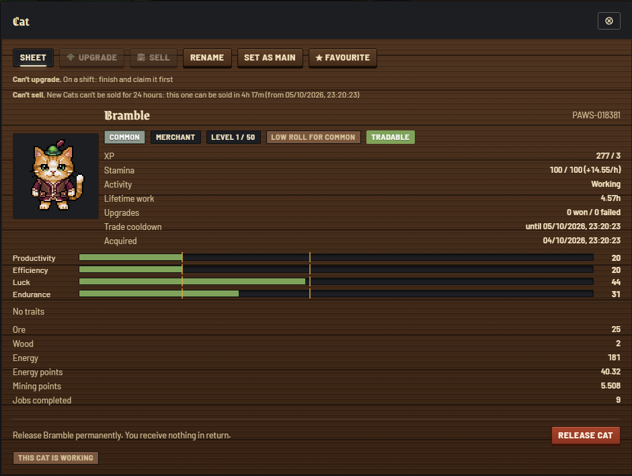
Task: Click the Endurance stat value 31
Action: pos(616,294)
